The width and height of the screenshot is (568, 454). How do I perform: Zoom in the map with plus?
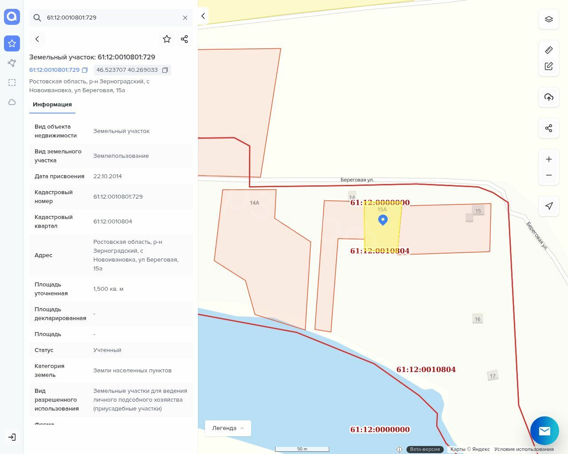coord(548,159)
